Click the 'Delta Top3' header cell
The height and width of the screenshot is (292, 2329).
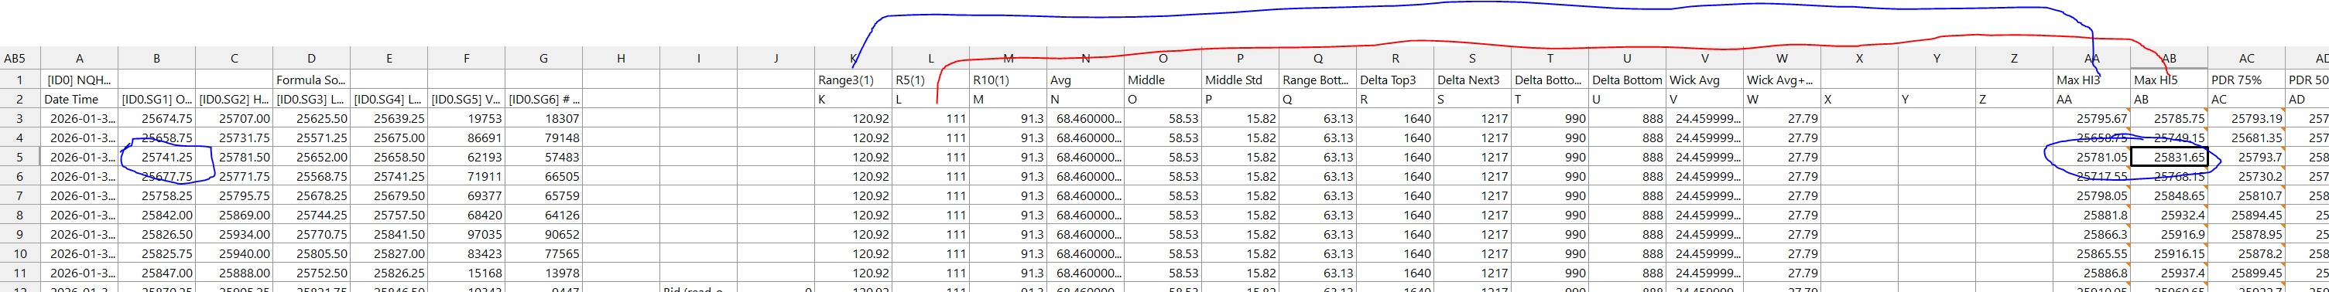point(1395,80)
